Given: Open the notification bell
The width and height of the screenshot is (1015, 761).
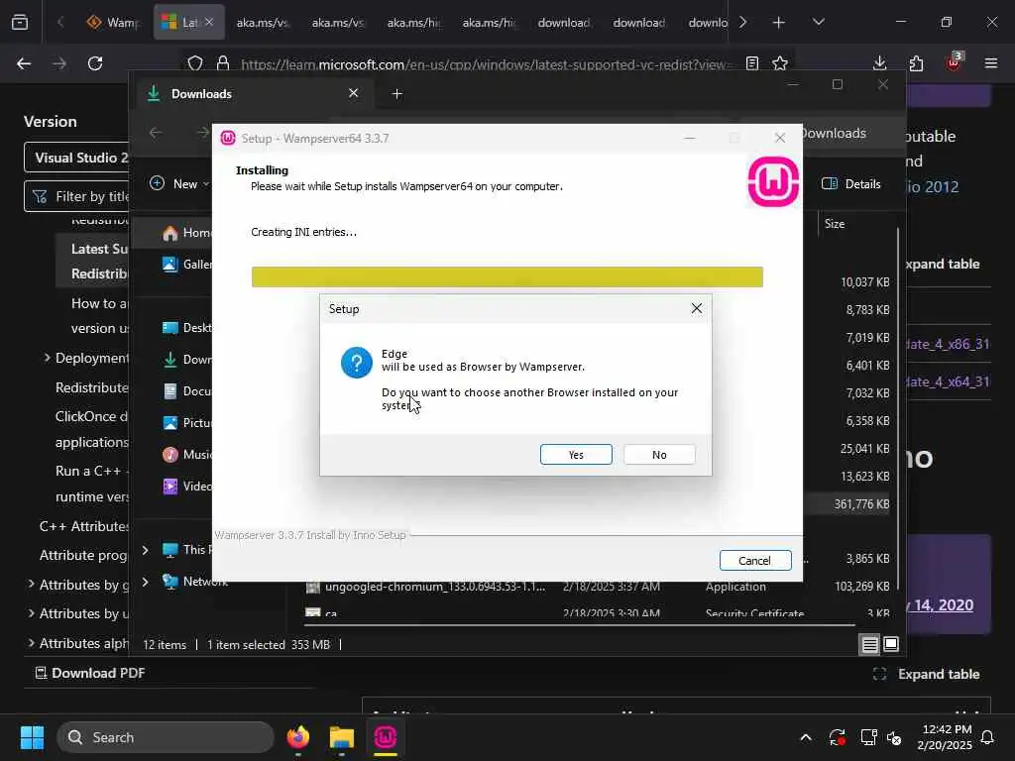Looking at the screenshot, I should (987, 737).
